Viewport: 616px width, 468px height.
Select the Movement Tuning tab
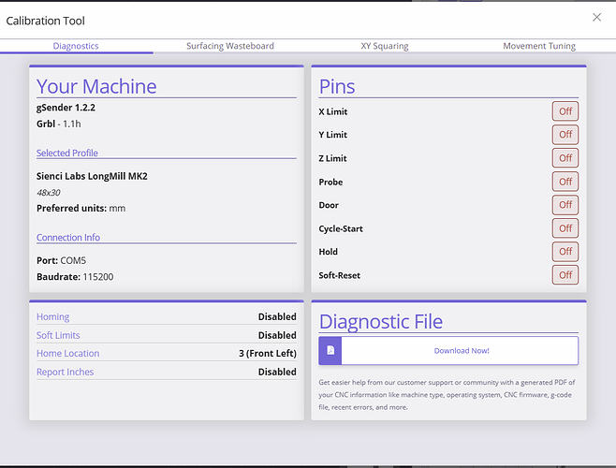click(539, 46)
